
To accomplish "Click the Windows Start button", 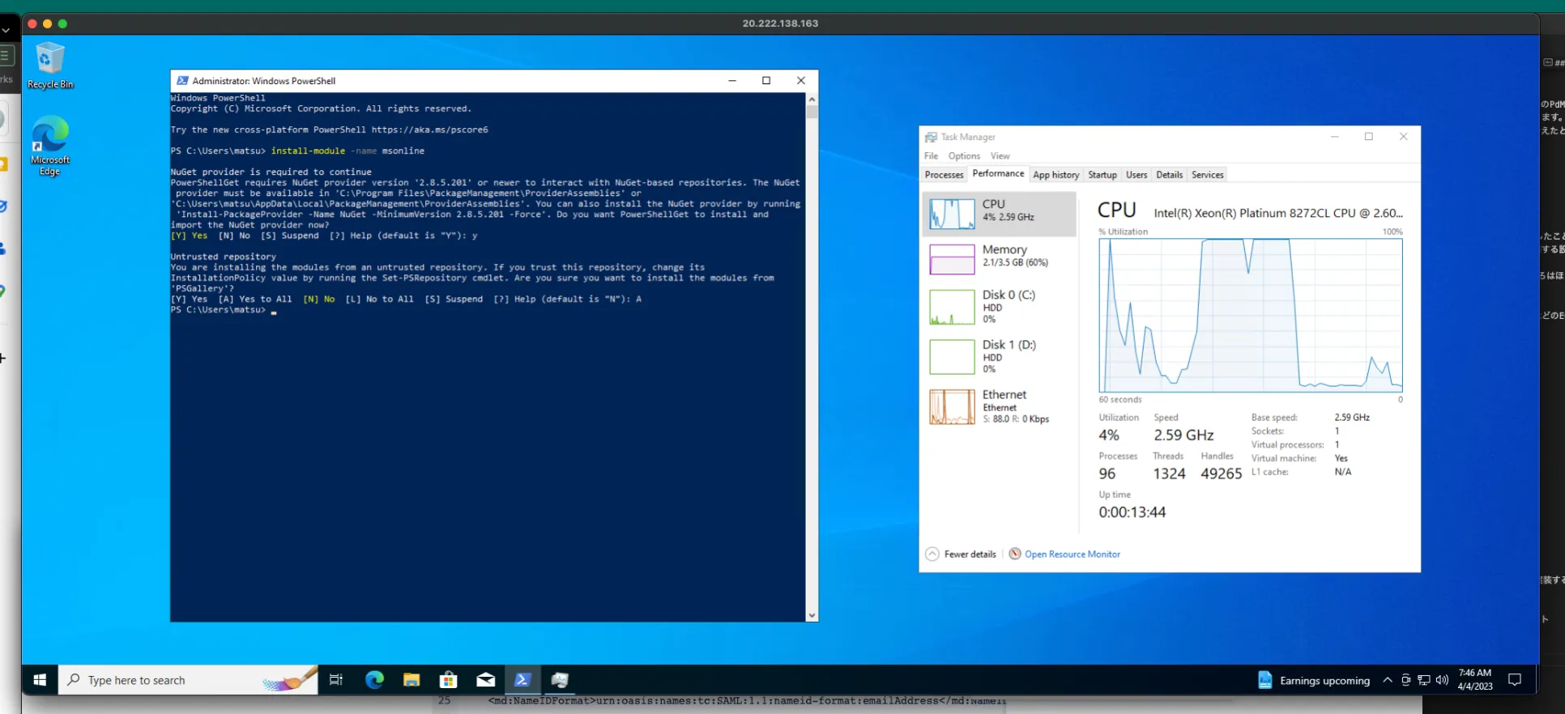I will click(x=40, y=680).
